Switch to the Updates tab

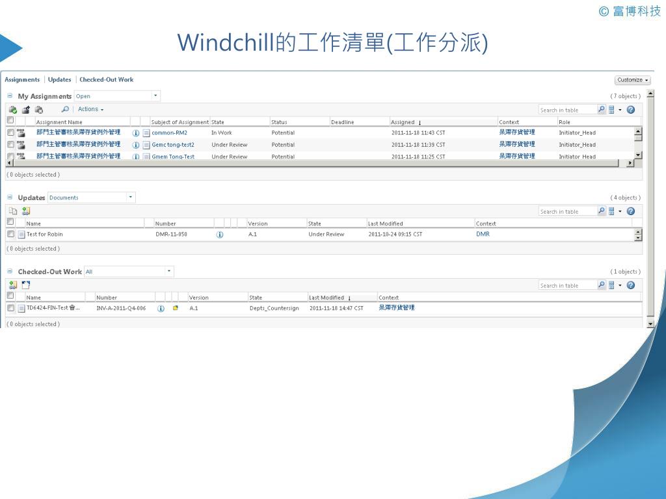(59, 79)
